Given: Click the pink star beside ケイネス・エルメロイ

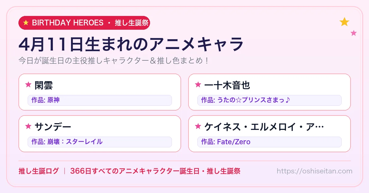Looking at the screenshot, I should (x=198, y=126).
